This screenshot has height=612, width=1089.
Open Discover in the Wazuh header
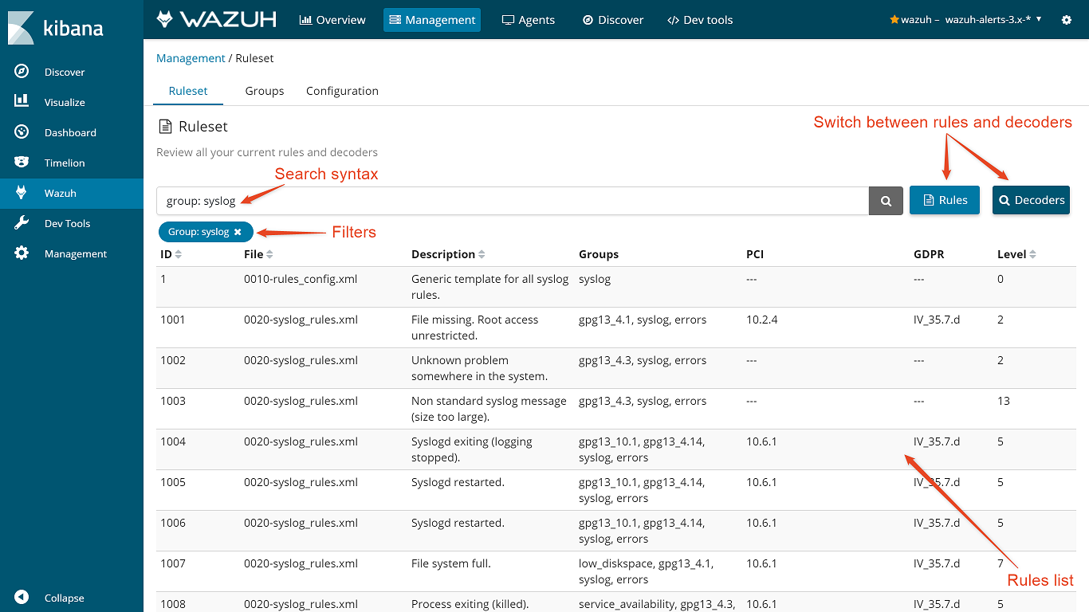pyautogui.click(x=613, y=20)
